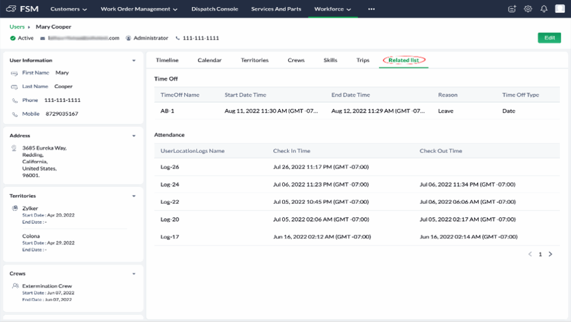
Task: Click the green Edit button
Action: coord(549,38)
